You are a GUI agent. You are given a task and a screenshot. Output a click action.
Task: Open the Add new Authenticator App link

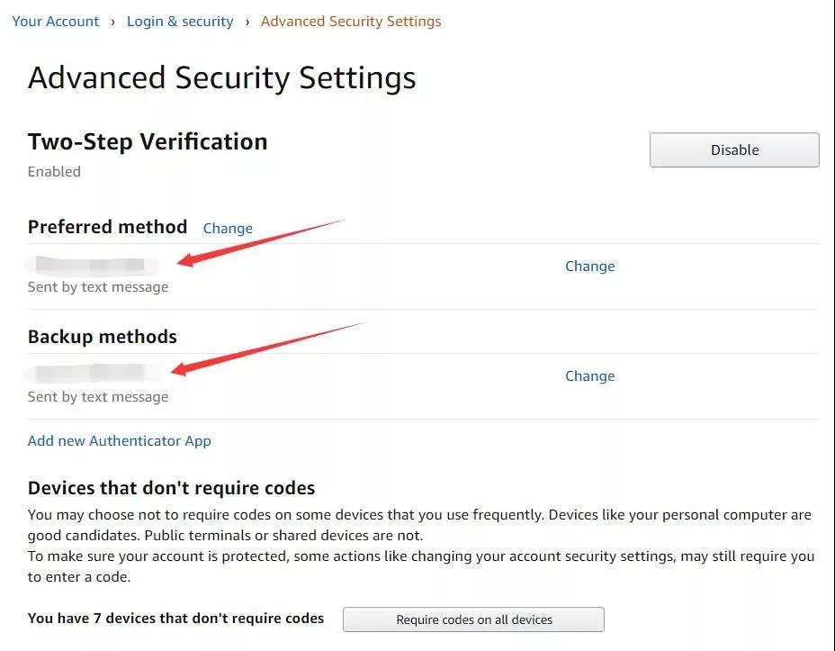coord(120,440)
